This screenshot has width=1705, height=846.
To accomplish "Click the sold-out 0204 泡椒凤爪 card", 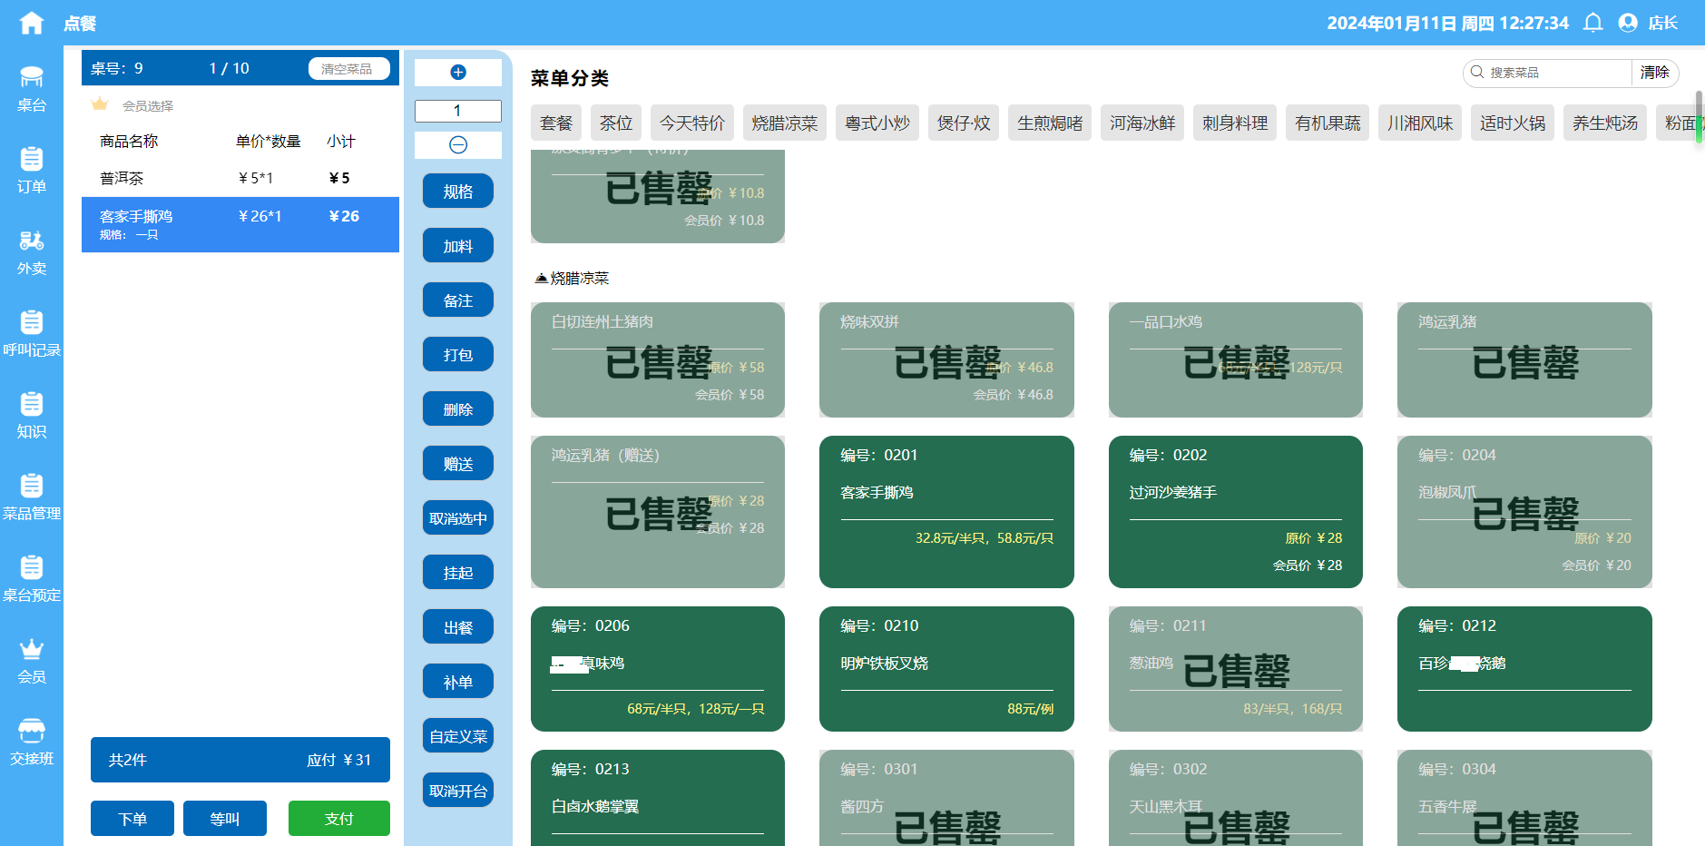I will tap(1524, 512).
